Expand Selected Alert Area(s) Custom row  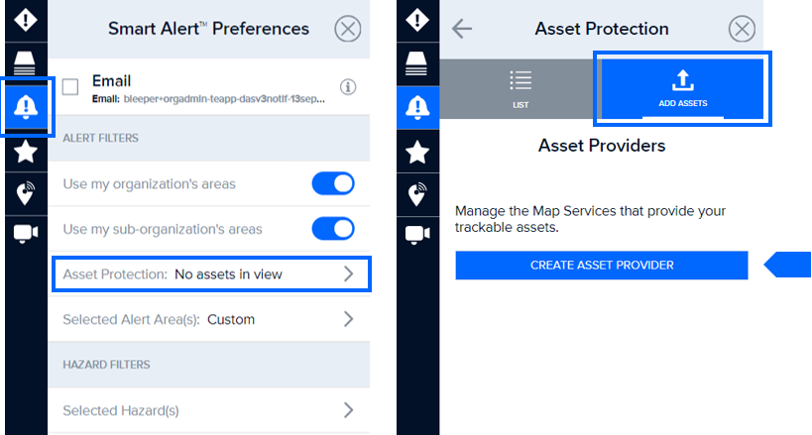[209, 319]
